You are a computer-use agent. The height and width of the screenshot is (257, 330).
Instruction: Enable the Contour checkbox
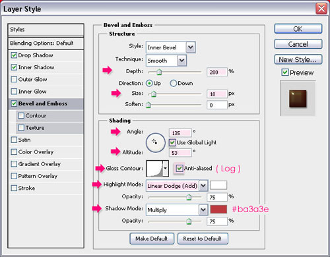coord(21,115)
